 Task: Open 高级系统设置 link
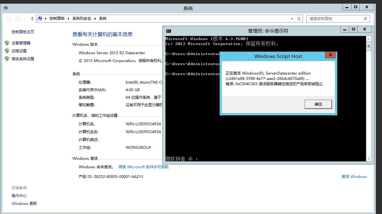23,59
